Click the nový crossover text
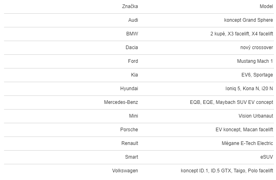This screenshot has width=276, height=180. click(257, 48)
